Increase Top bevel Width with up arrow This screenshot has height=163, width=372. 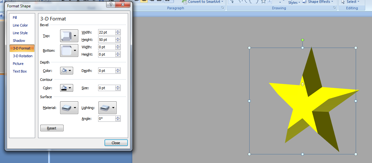[x=118, y=31]
